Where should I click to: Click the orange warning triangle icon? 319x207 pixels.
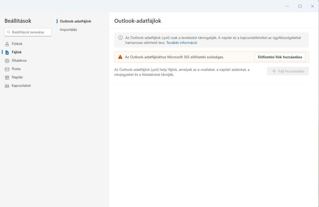coord(120,57)
